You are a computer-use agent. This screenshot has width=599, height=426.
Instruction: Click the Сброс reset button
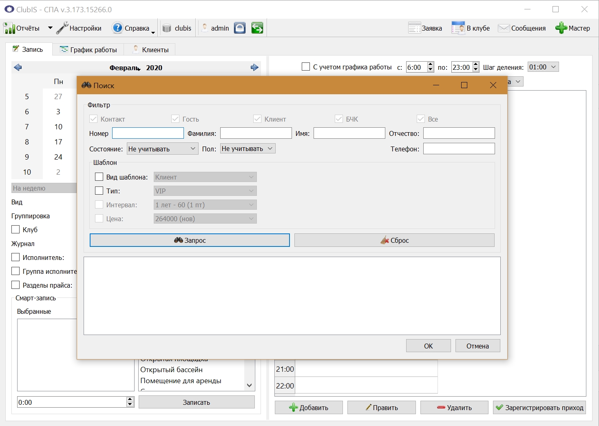click(x=394, y=240)
